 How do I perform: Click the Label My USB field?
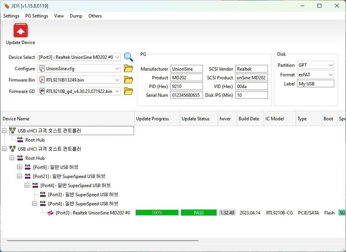pos(315,83)
